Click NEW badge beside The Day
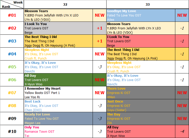Screen dimensions: 189x138 pos(182,119)
